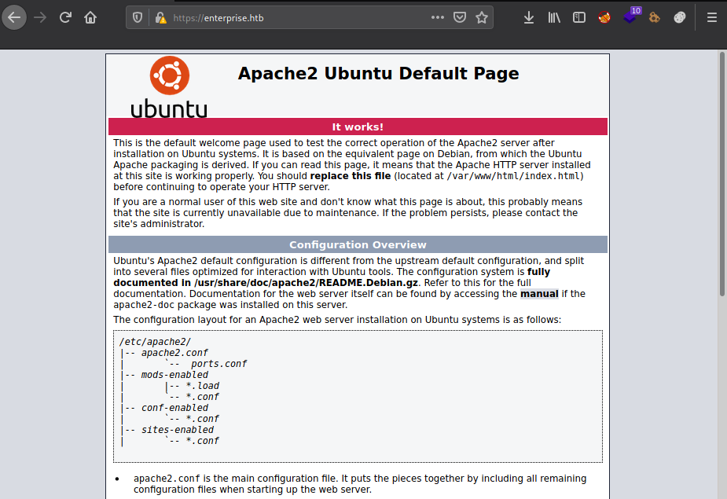Open the manual link

tap(539, 294)
